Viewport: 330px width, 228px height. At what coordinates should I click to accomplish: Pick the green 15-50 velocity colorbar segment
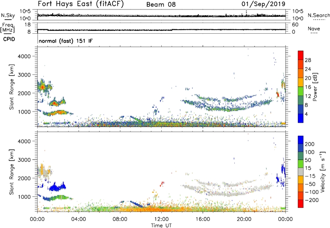pyautogui.click(x=301, y=164)
